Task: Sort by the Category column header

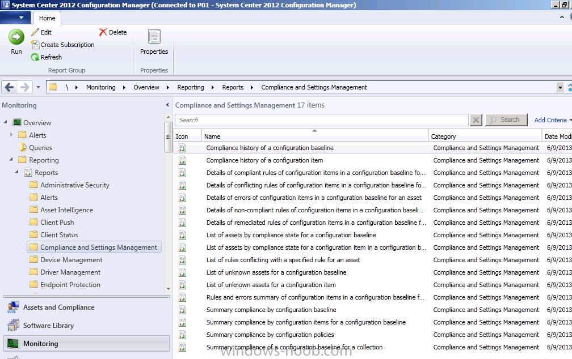Action: [485, 136]
